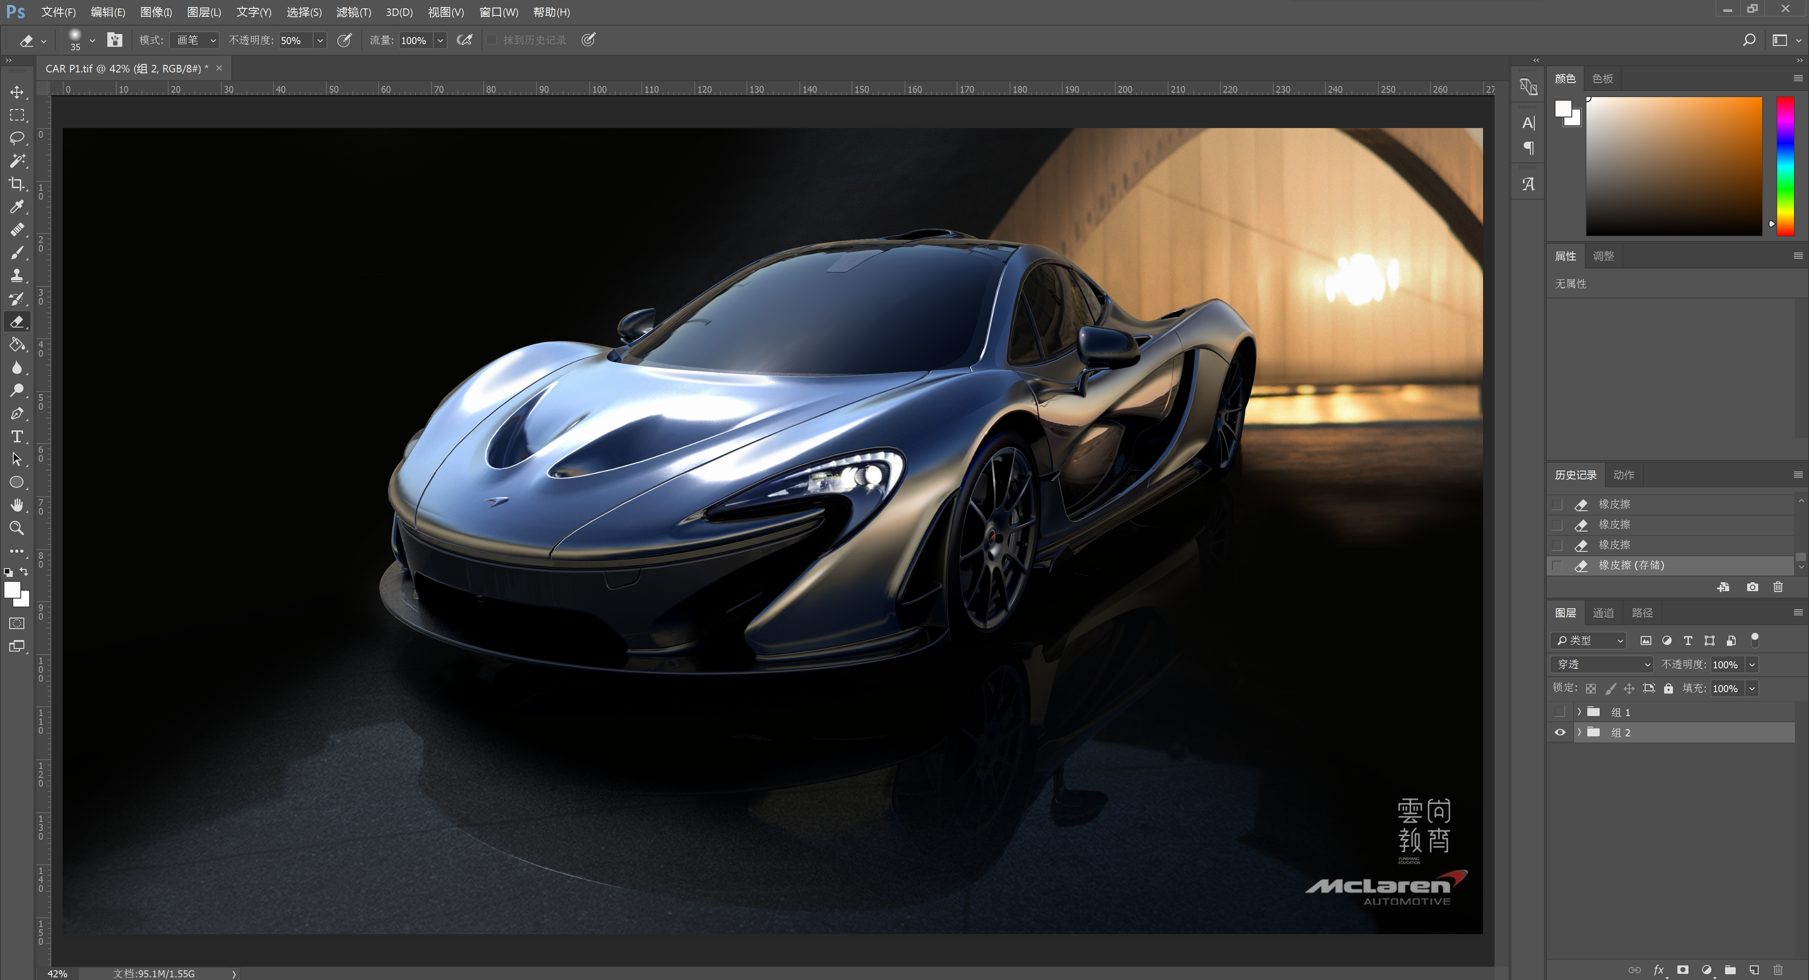Switch to the 通道 tab
1809x980 pixels.
coord(1604,612)
